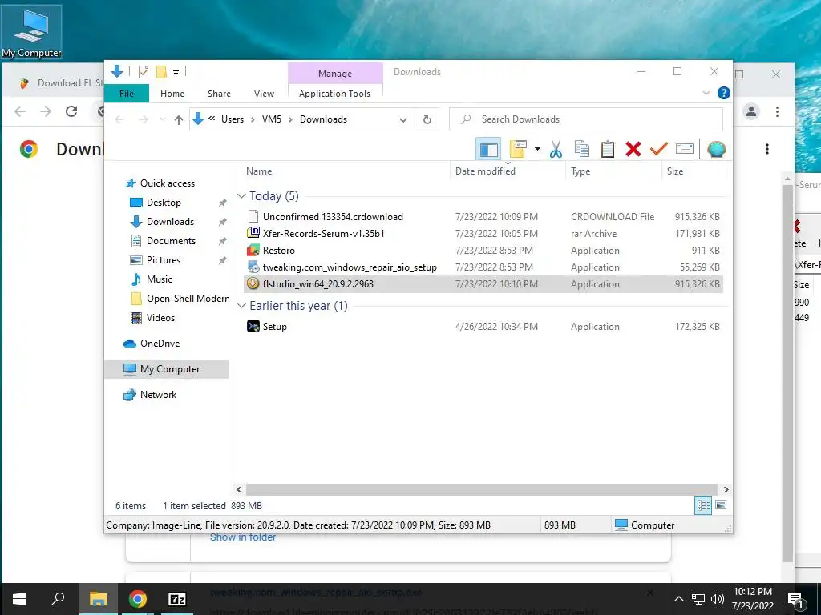Click the horizontal scrollbar right arrow
The width and height of the screenshot is (821, 615).
coord(726,489)
